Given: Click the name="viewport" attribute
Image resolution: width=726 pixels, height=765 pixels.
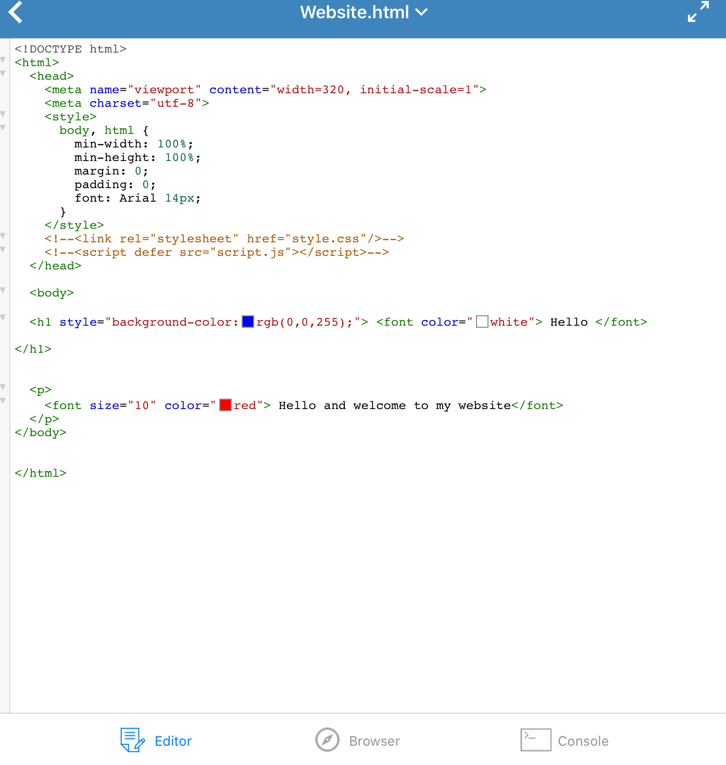Looking at the screenshot, I should pos(145,90).
